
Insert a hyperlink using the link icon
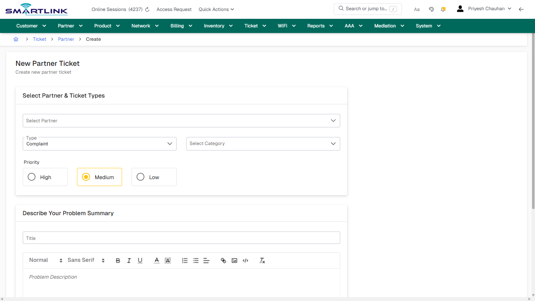[223, 260]
